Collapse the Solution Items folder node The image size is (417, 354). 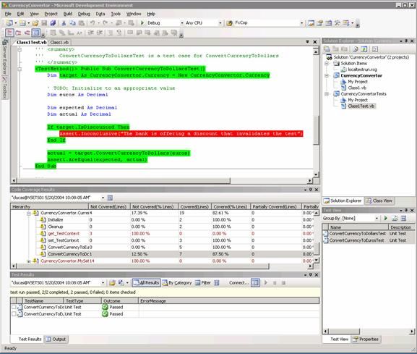pyautogui.click(x=327, y=64)
